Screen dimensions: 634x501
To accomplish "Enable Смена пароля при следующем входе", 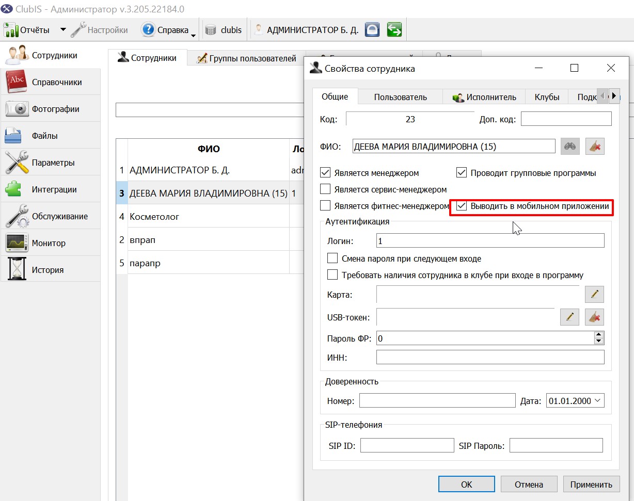I will click(x=332, y=258).
